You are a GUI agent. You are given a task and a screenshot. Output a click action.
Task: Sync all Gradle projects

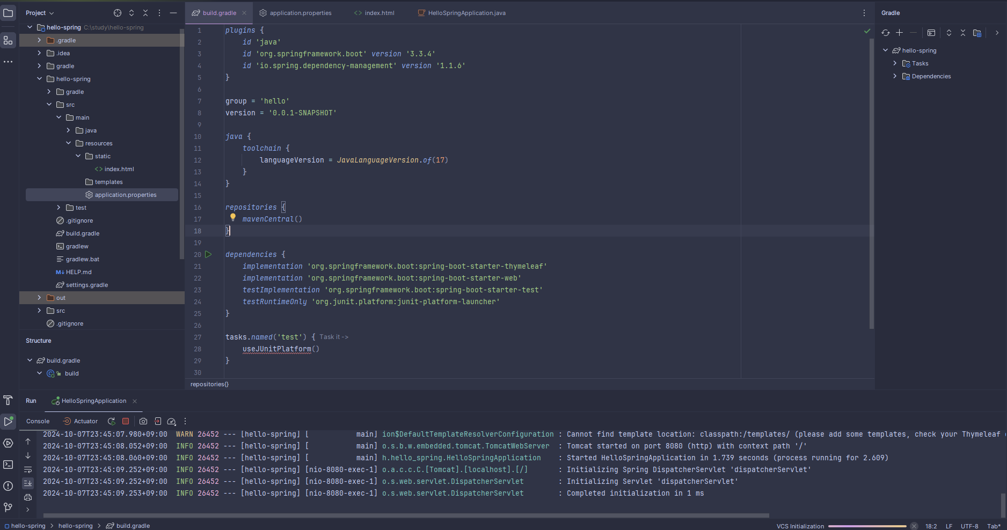(x=886, y=33)
